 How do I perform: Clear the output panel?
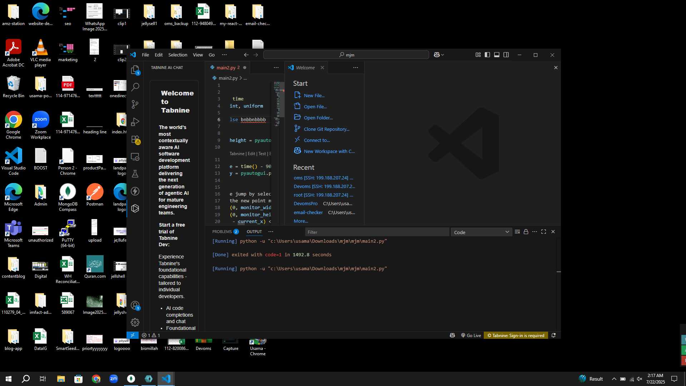(517, 232)
